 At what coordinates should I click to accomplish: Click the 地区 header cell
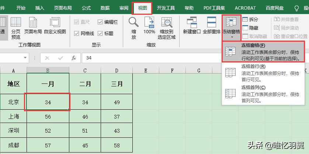tap(13, 84)
